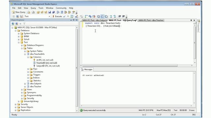Expand the BANK database
Screen dimensions: 211x118
(x=19, y=36)
